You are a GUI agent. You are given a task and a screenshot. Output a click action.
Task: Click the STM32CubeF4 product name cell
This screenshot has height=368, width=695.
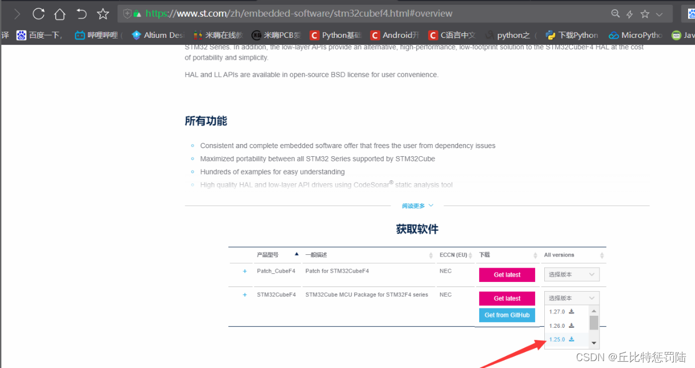pyautogui.click(x=276, y=295)
